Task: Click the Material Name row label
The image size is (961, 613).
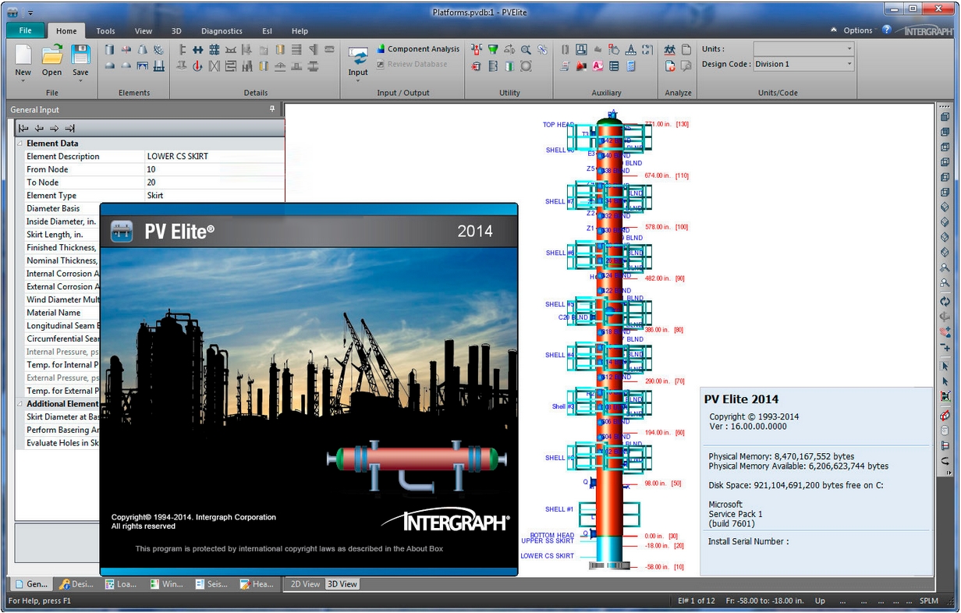Action: click(x=54, y=313)
